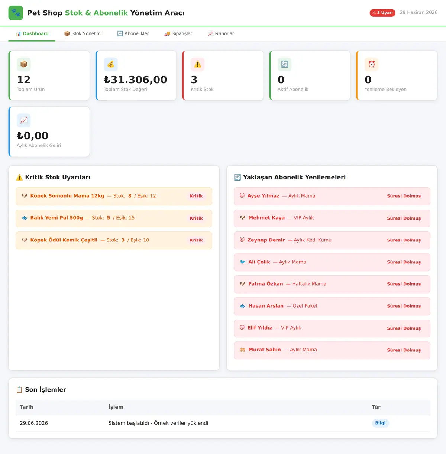
Task: Click Kritik badge for Köpek Somonlu Mama
Action: coord(196,196)
